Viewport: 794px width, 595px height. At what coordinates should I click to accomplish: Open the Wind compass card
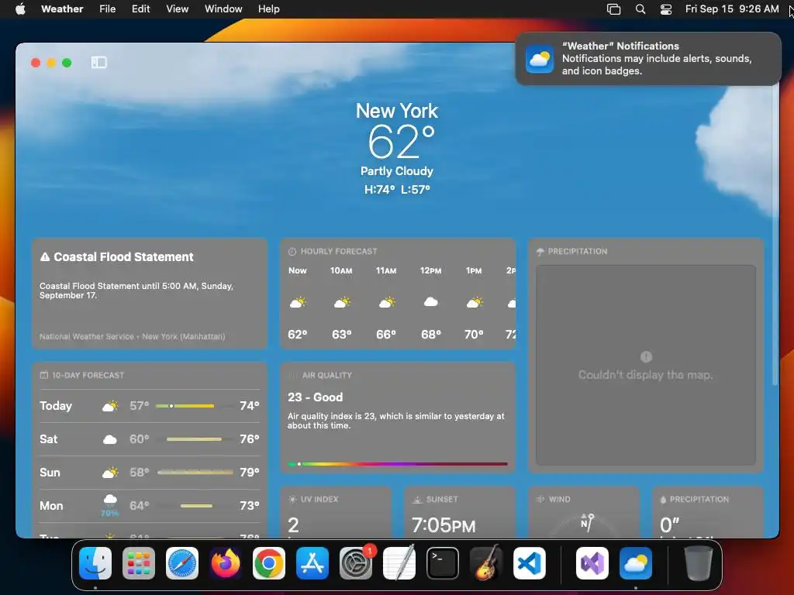[584, 512]
